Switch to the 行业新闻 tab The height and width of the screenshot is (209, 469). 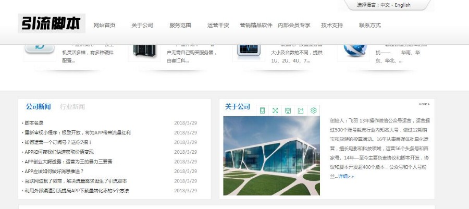tap(72, 106)
